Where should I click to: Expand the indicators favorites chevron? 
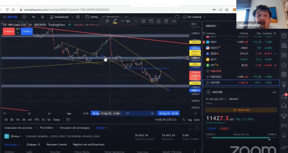pos(72,17)
